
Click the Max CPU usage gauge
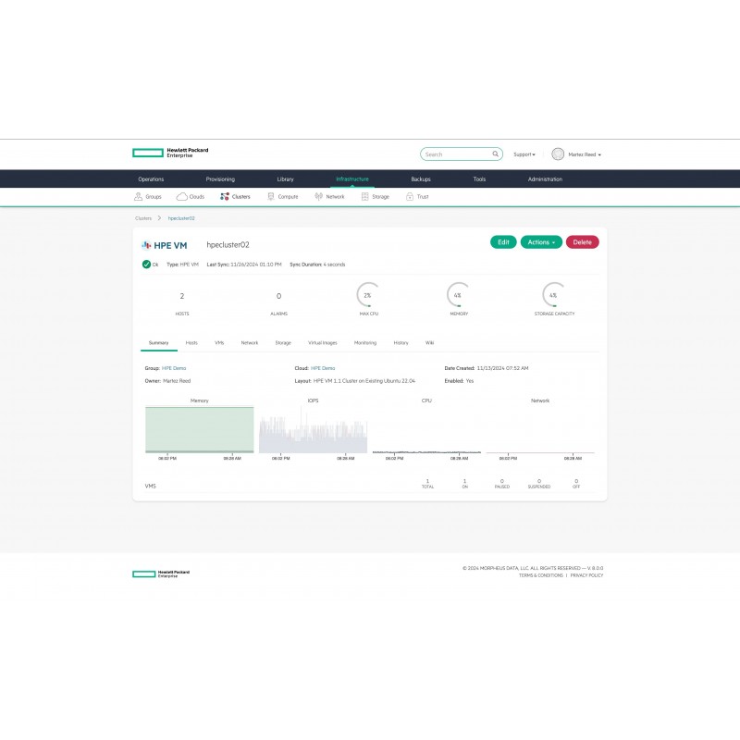[x=367, y=294]
